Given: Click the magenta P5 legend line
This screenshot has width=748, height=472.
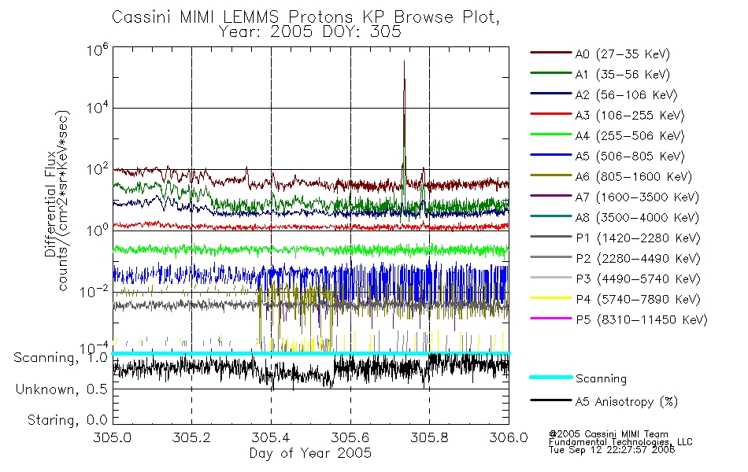Looking at the screenshot, I should point(550,318).
